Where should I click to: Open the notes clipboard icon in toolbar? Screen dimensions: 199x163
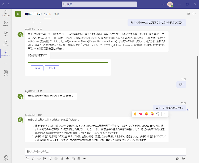[x=79, y=158]
